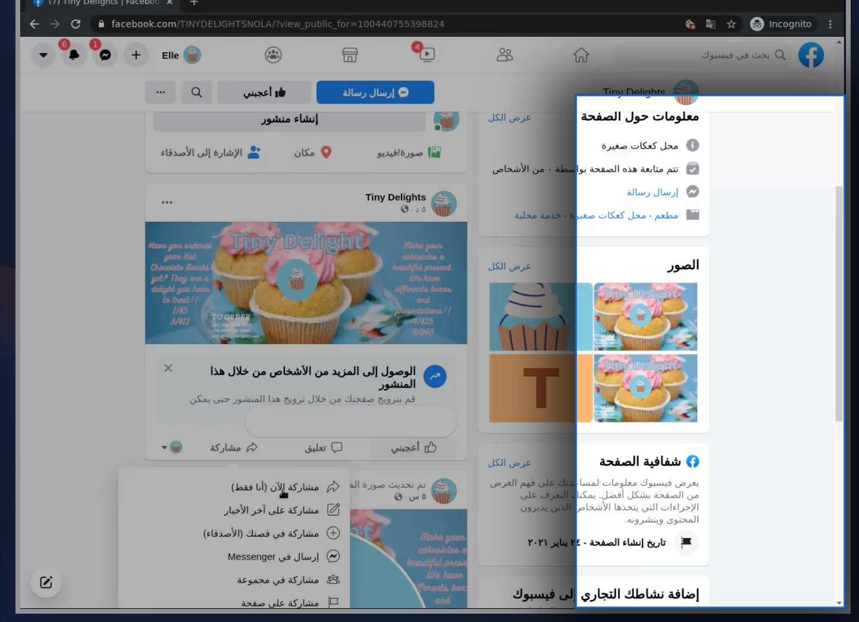Open Messenger from the top bar
The height and width of the screenshot is (622, 859).
click(105, 55)
